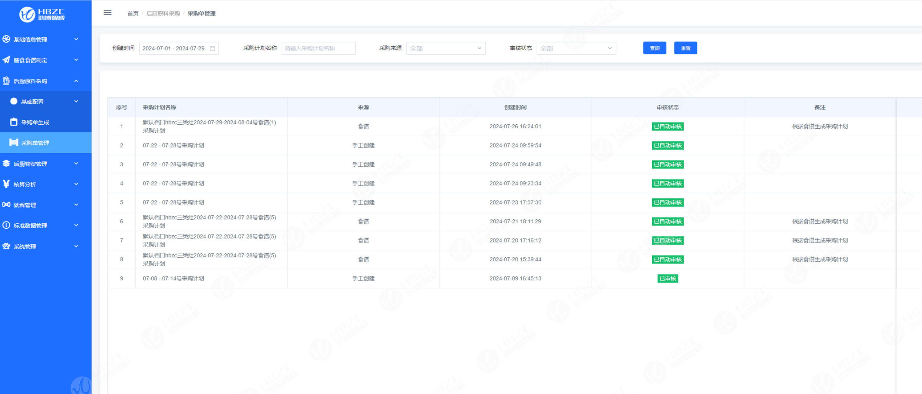Expand the 基础信息管理 menu
Image resolution: width=922 pixels, height=394 pixels.
[x=46, y=39]
